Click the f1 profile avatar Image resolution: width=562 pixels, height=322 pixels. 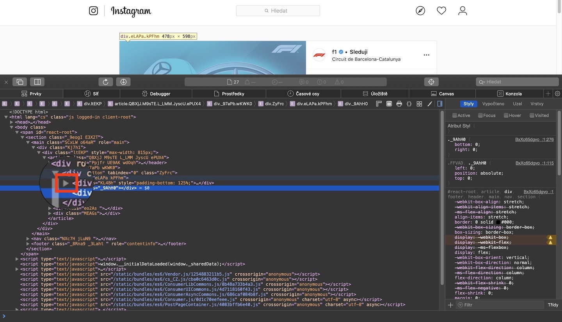pyautogui.click(x=319, y=55)
